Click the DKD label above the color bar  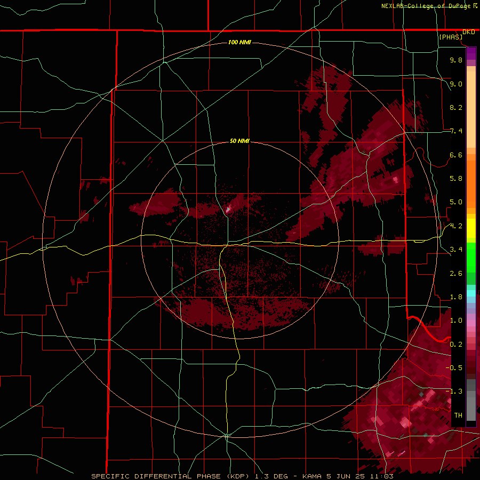pyautogui.click(x=469, y=32)
